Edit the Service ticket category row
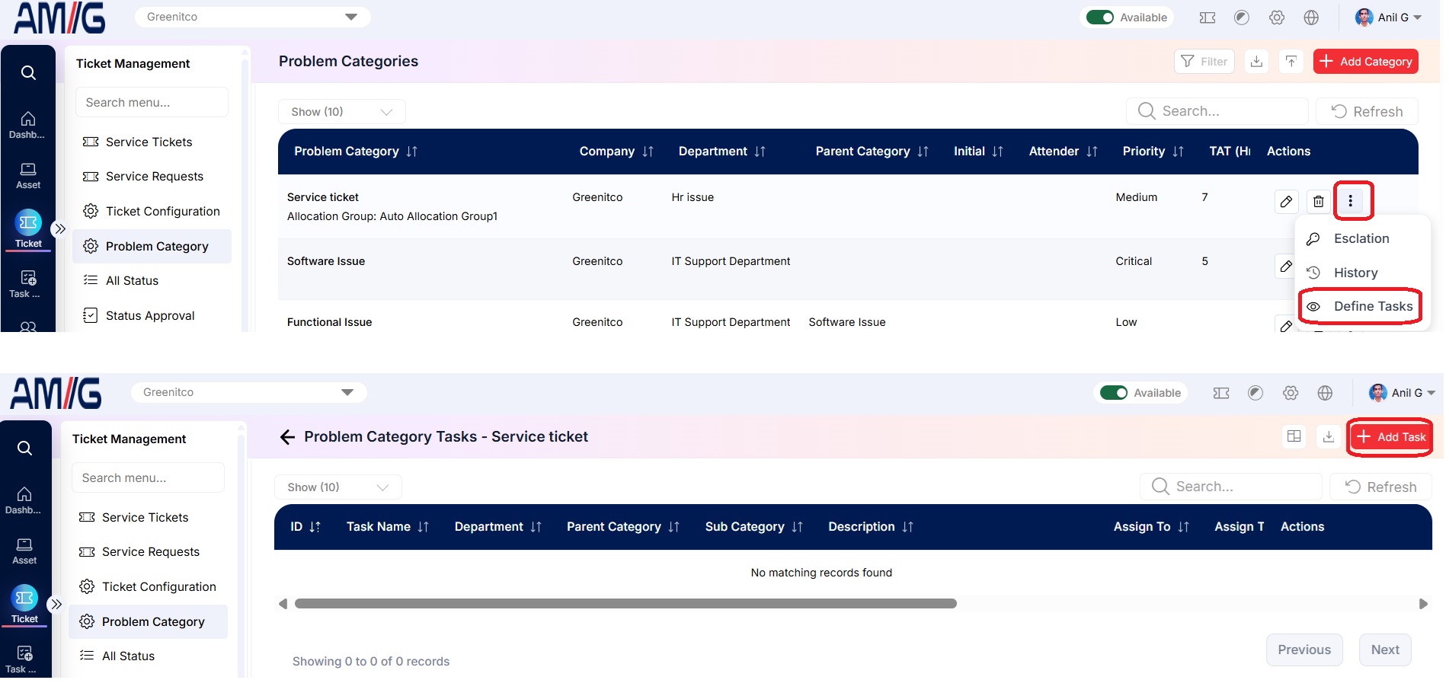 [x=1286, y=201]
